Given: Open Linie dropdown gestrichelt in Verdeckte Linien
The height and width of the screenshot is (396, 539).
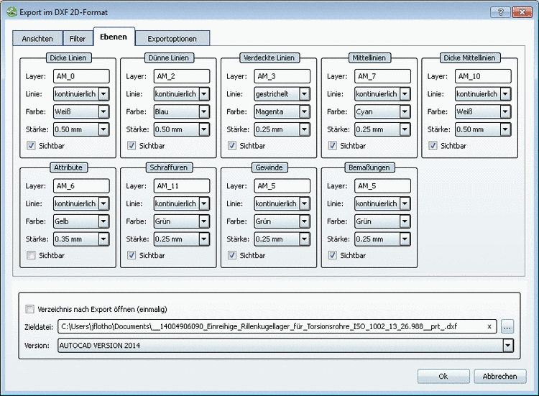Looking at the screenshot, I should (282, 94).
